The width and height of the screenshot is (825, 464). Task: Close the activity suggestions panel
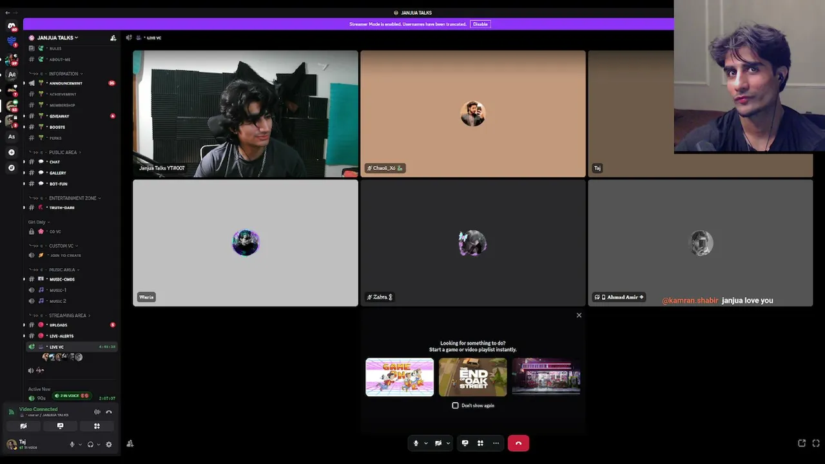point(579,315)
